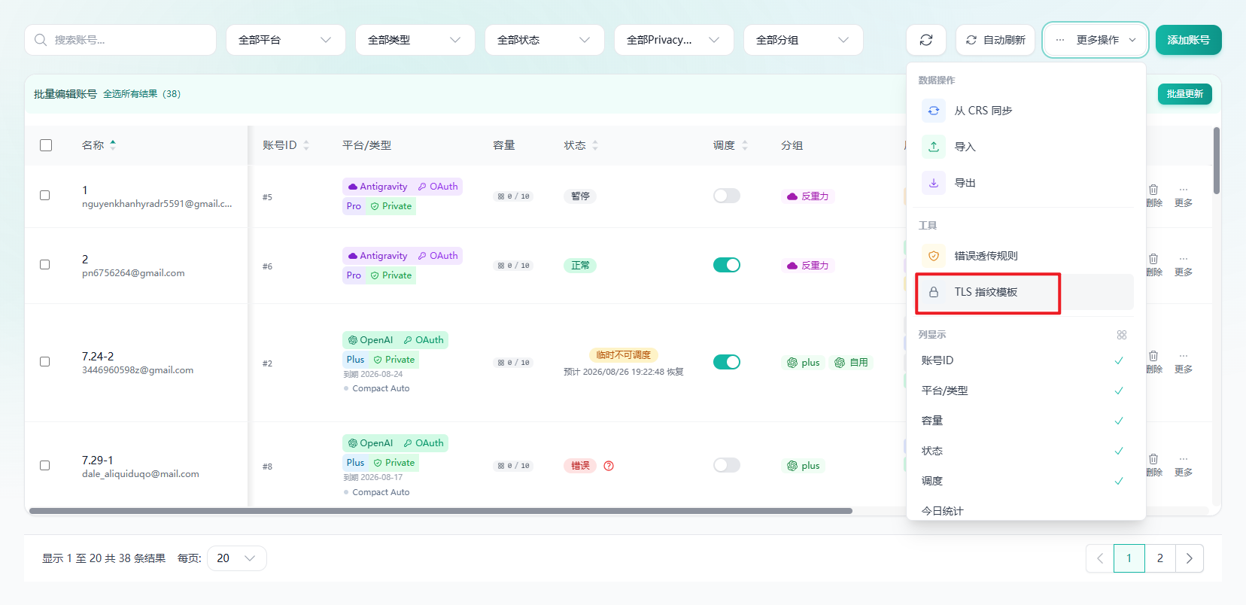Screen dimensions: 1246x605
Task: Sort by the name column arrows
Action: point(113,145)
